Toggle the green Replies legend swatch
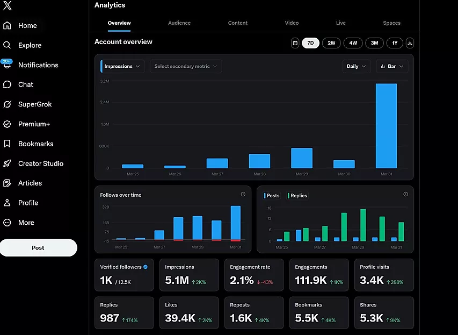Screen dimensions: 458x335 point(288,196)
